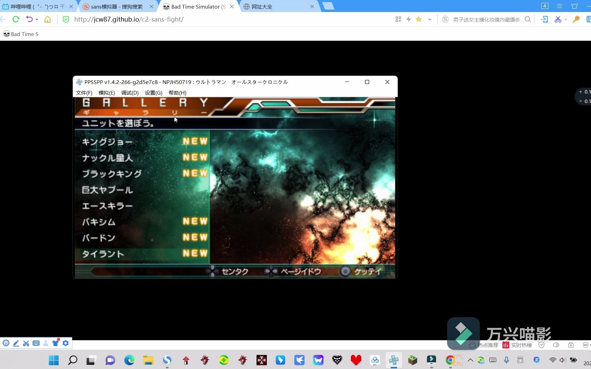The height and width of the screenshot is (369, 591).
Task: Click the microphone icon in the system tray
Action: [507, 360]
